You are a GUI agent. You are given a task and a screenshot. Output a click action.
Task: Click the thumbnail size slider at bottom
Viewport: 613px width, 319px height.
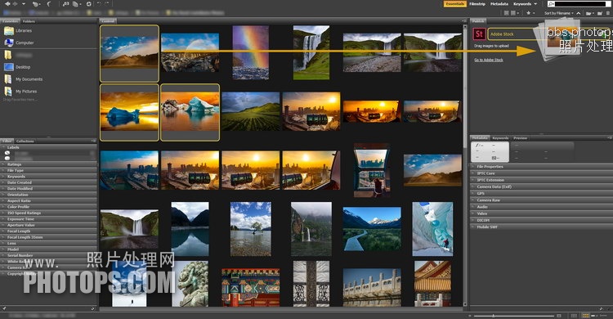tap(514, 316)
